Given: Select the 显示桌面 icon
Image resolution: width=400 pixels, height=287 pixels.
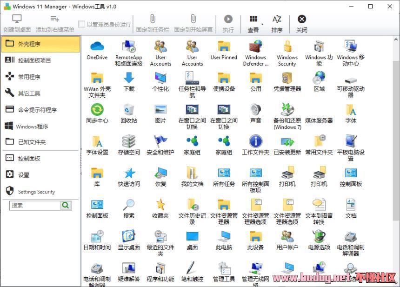Looking at the screenshot, I should point(128,236).
